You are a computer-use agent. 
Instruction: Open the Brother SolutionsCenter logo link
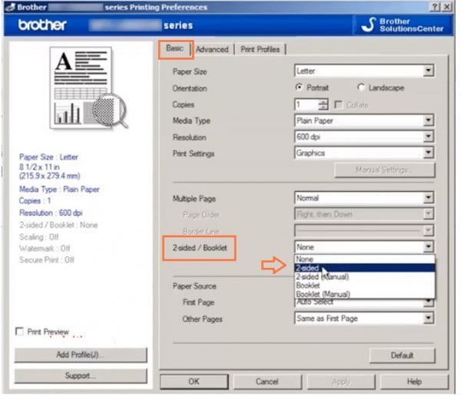click(403, 25)
